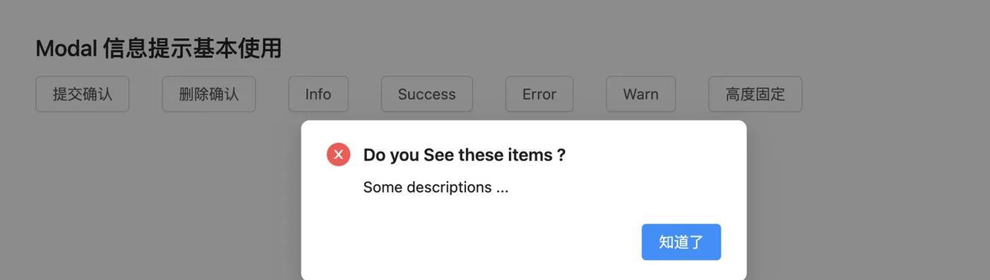Click the red error X icon
Screen dimensions: 990x280
pyautogui.click(x=339, y=154)
